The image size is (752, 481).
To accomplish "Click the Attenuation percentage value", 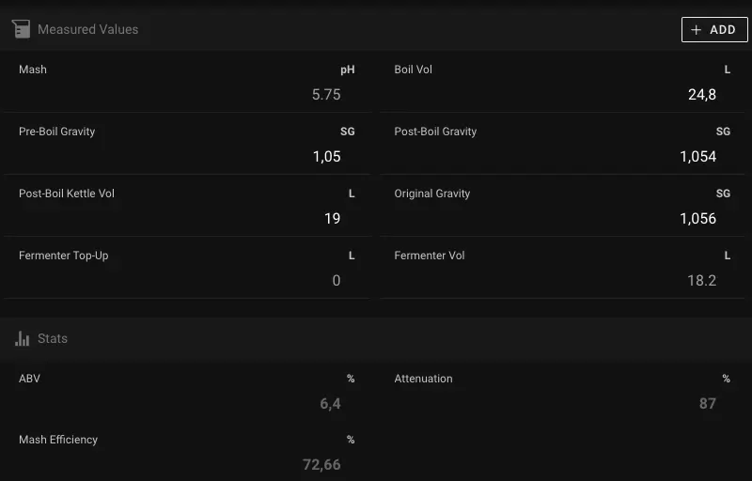I will pos(707,404).
